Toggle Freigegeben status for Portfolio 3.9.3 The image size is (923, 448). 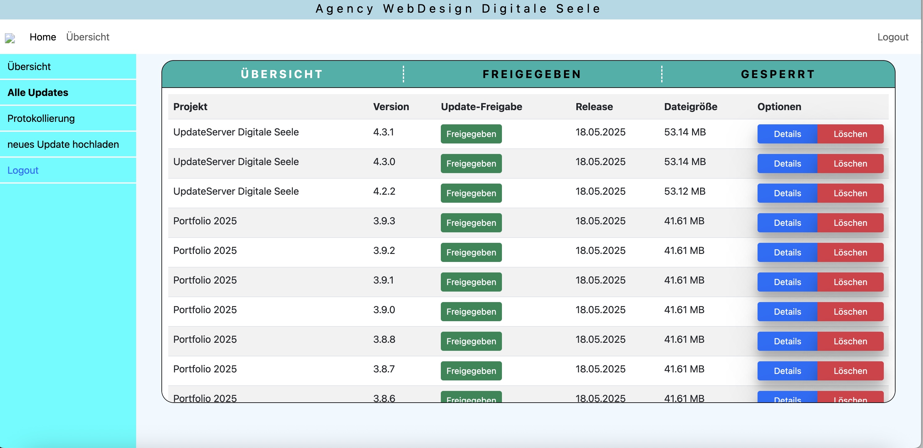coord(471,223)
